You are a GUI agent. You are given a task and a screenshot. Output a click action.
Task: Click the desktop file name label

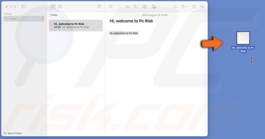pos(243,50)
